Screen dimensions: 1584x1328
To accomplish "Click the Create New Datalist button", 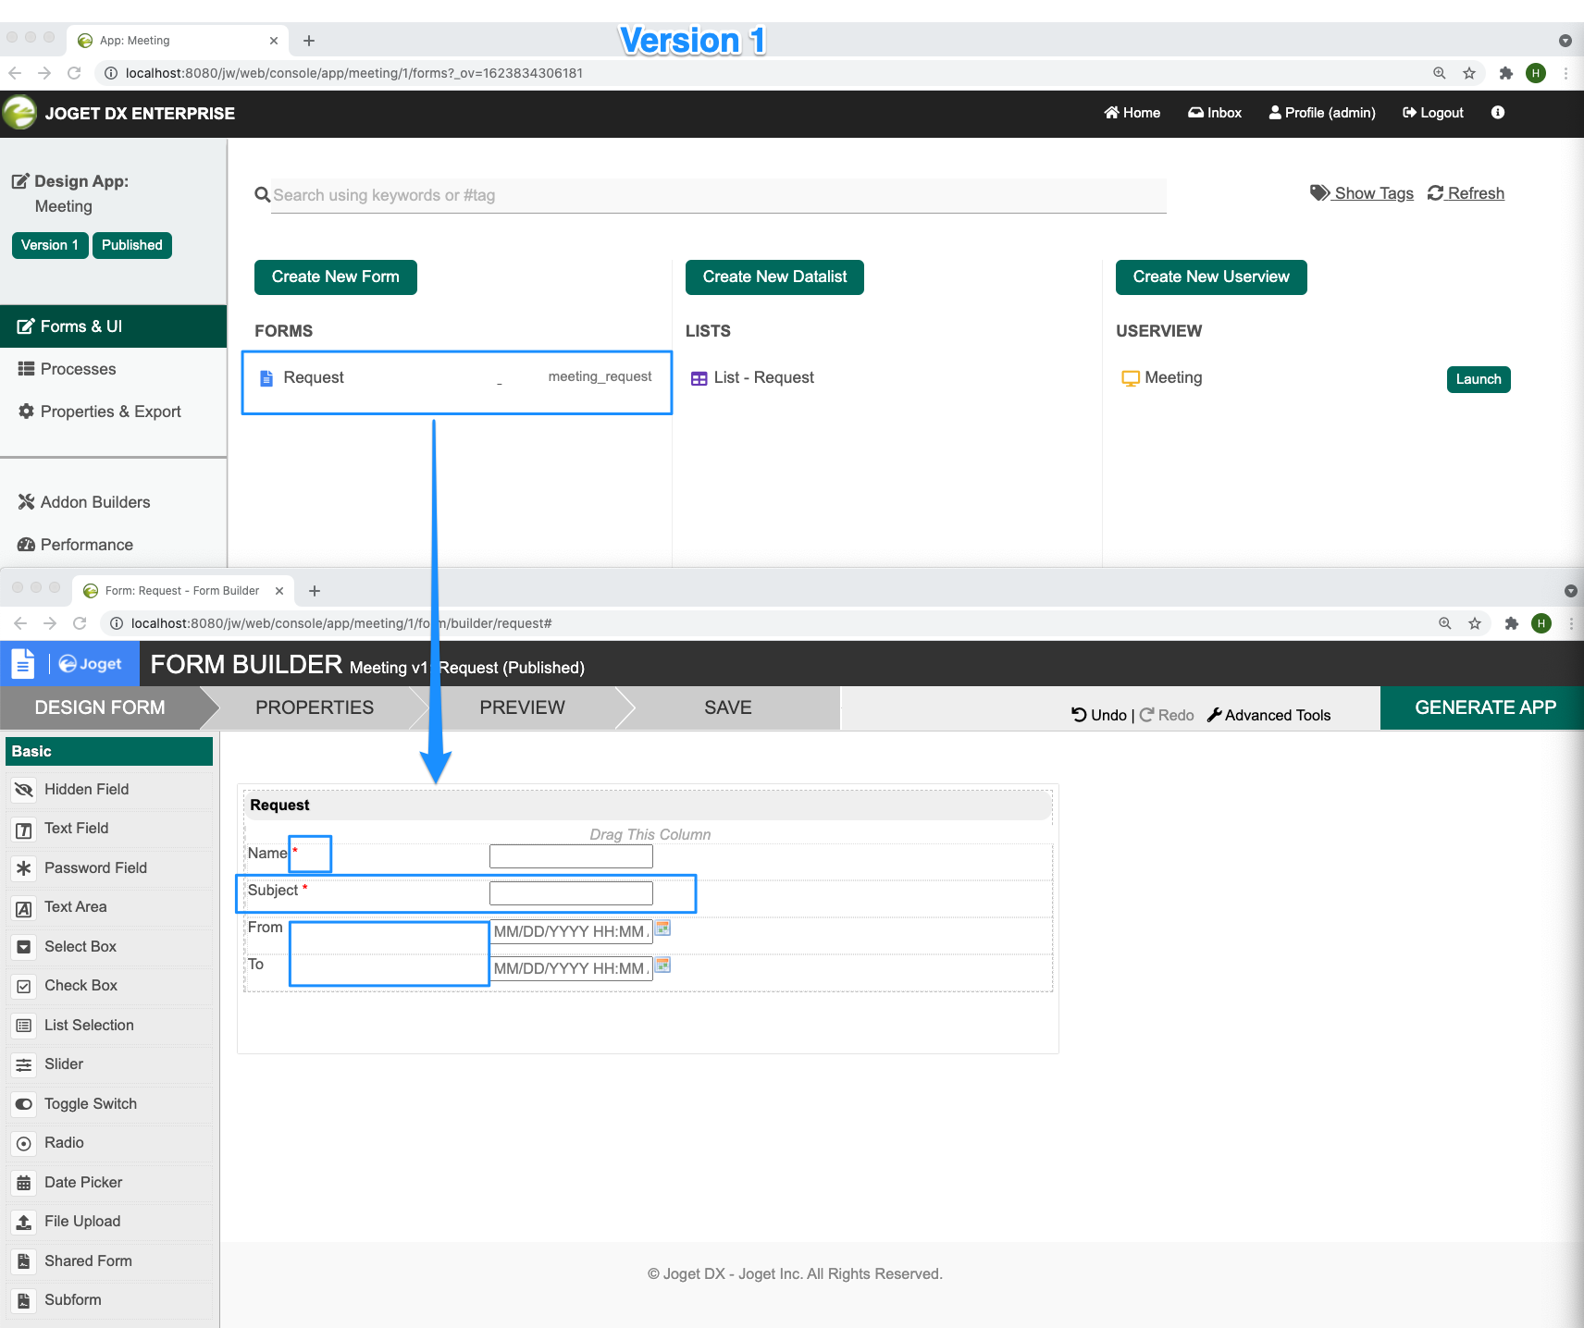I will coord(774,277).
